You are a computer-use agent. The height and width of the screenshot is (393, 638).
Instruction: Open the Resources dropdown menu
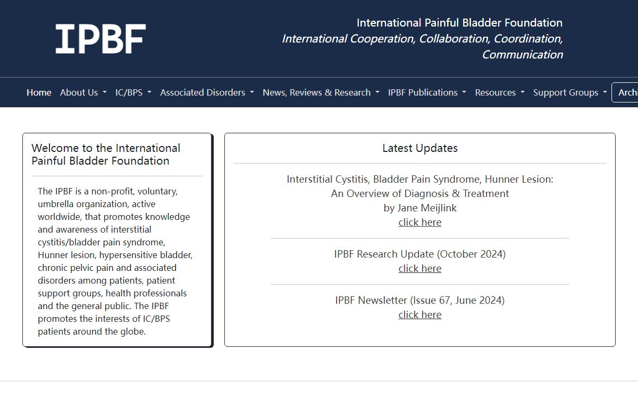tap(499, 92)
